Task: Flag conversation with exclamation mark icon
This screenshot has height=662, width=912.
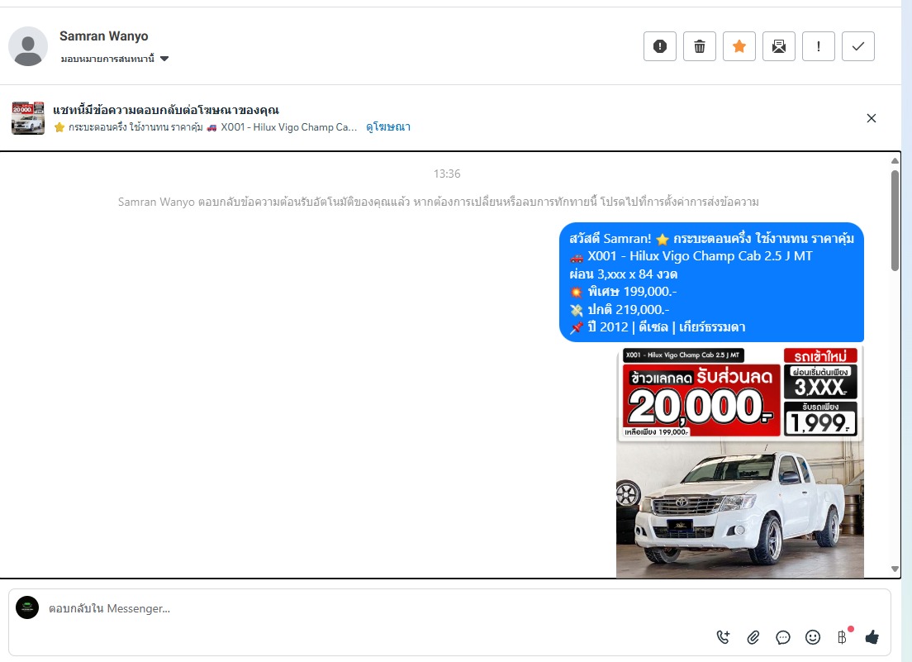Action: [819, 46]
